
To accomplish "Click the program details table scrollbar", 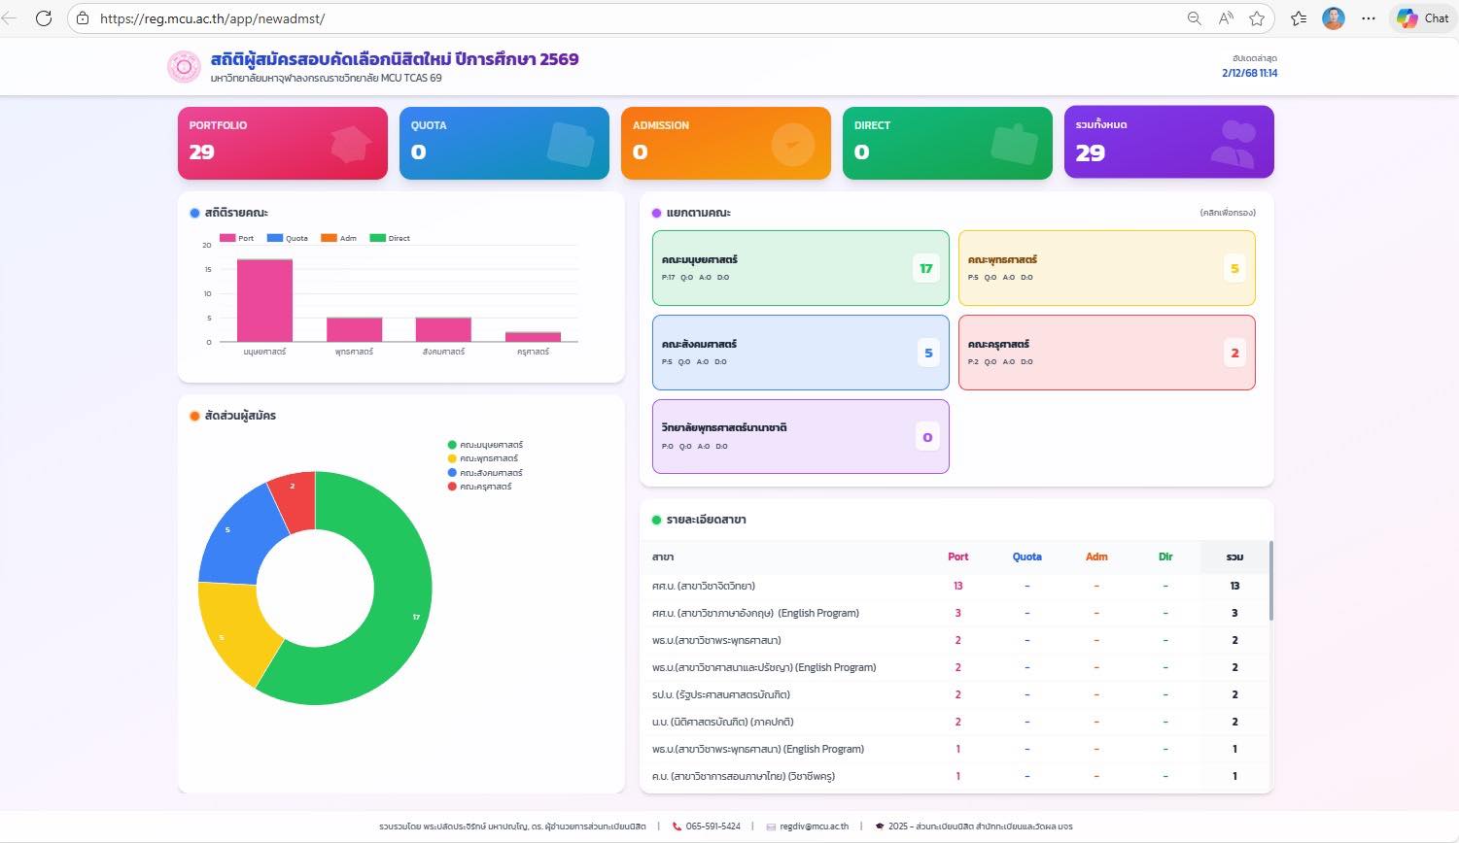I will (1270, 583).
